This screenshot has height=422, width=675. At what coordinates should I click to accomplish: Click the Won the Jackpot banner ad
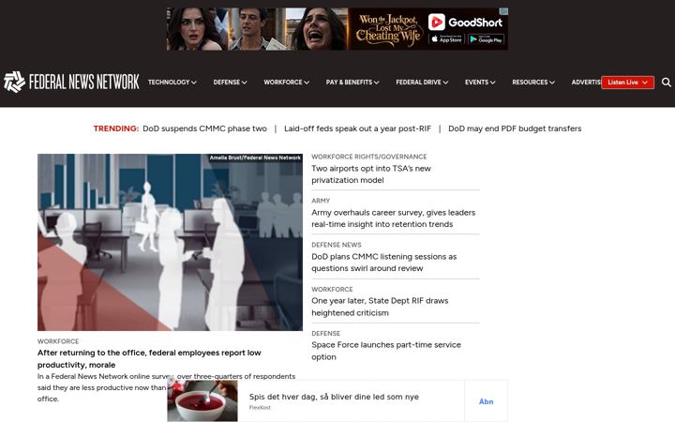(x=337, y=29)
